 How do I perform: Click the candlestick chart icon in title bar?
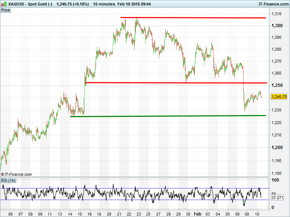tap(4, 4)
